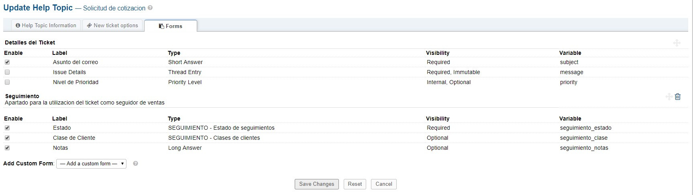Click the move handle icon for Detalles del Ticket
693x195 pixels.
(677, 43)
